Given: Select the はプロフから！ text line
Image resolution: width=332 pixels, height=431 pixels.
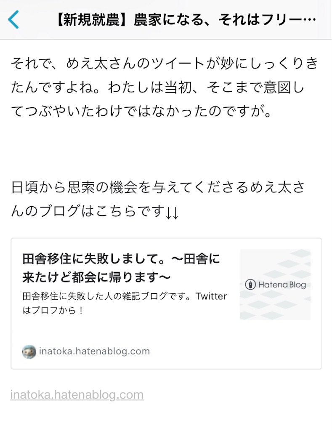Looking at the screenshot, I should click(x=46, y=309).
